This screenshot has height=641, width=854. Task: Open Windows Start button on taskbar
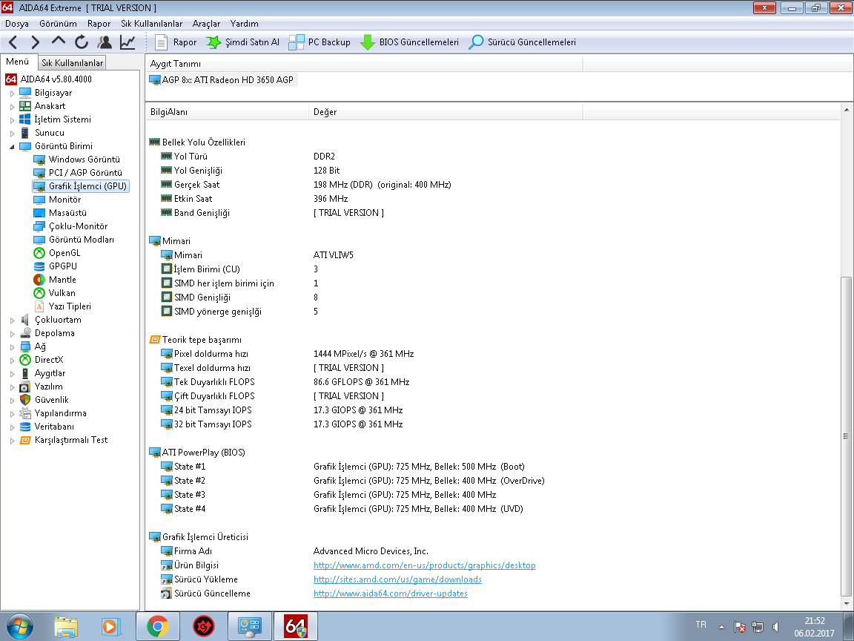tap(19, 626)
